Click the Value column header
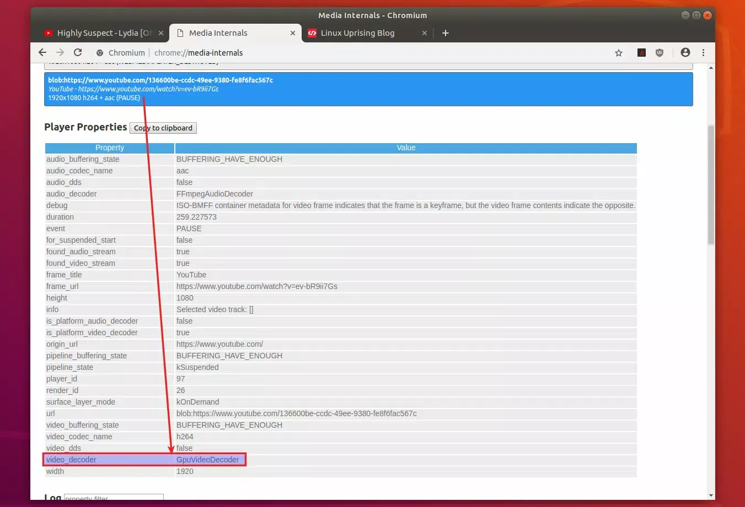 point(406,148)
